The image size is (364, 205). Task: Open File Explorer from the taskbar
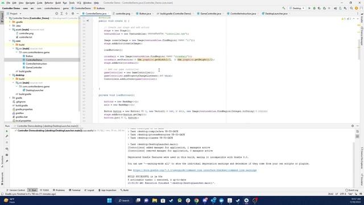155,200
